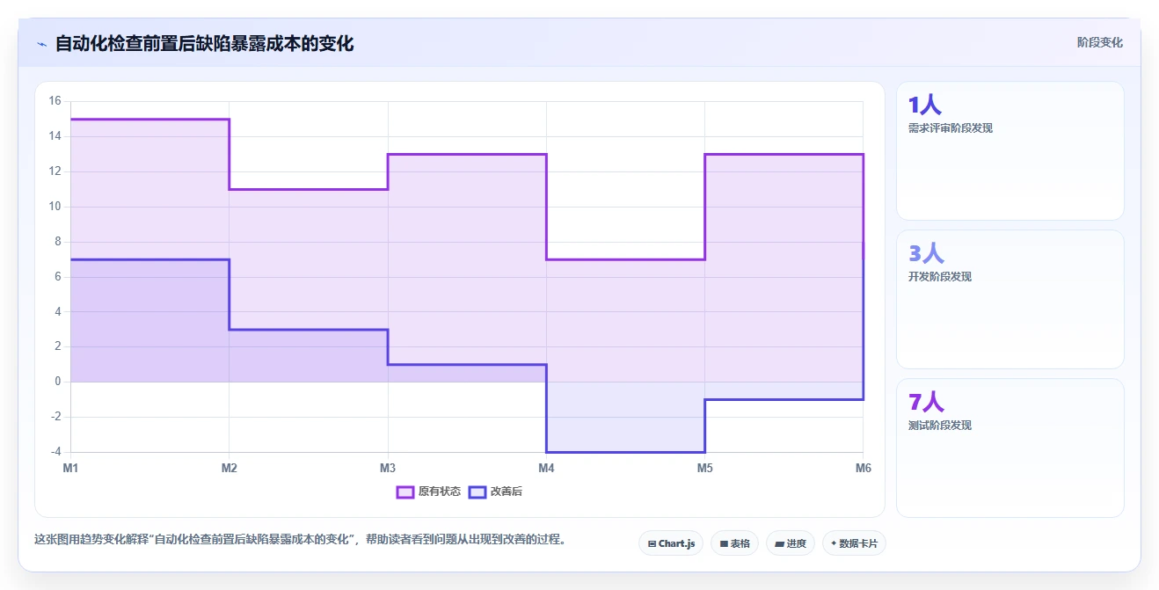This screenshot has width=1159, height=590.
Task: Click the M2 x-axis label
Action: (x=230, y=468)
